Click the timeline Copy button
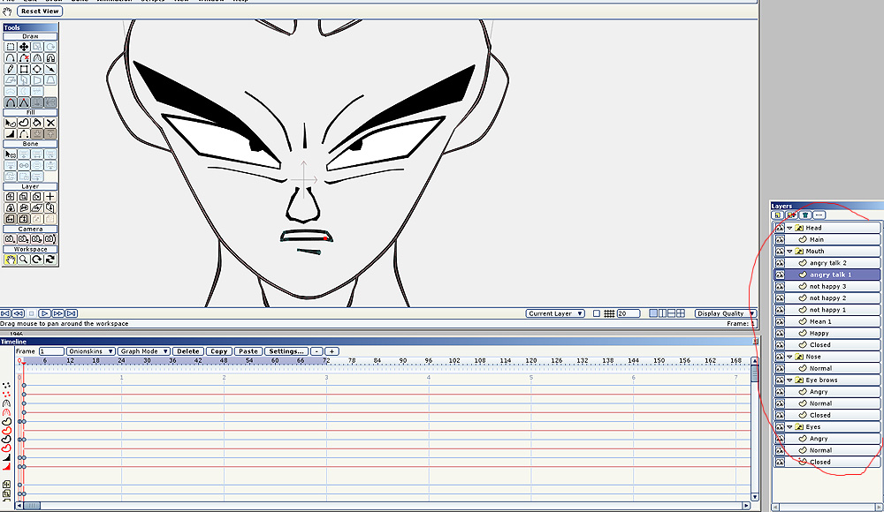The height and width of the screenshot is (512, 884). tap(218, 351)
